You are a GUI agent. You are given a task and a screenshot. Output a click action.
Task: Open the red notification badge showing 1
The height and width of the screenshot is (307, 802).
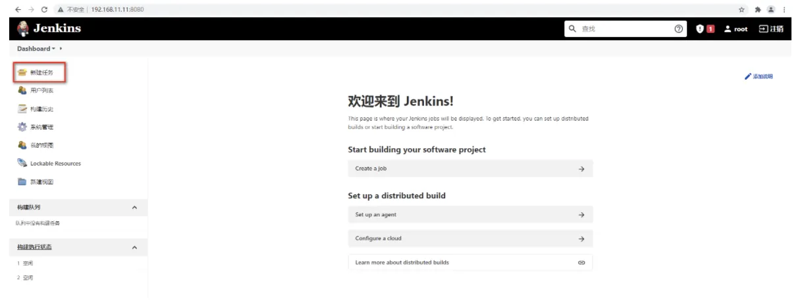(711, 29)
